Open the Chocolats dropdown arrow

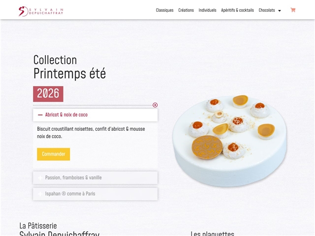pyautogui.click(x=280, y=11)
